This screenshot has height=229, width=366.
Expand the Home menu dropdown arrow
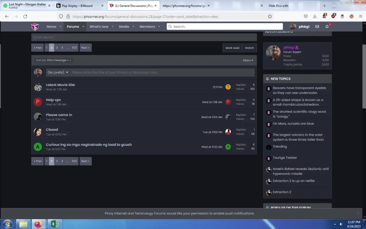pyautogui.click(x=60, y=27)
